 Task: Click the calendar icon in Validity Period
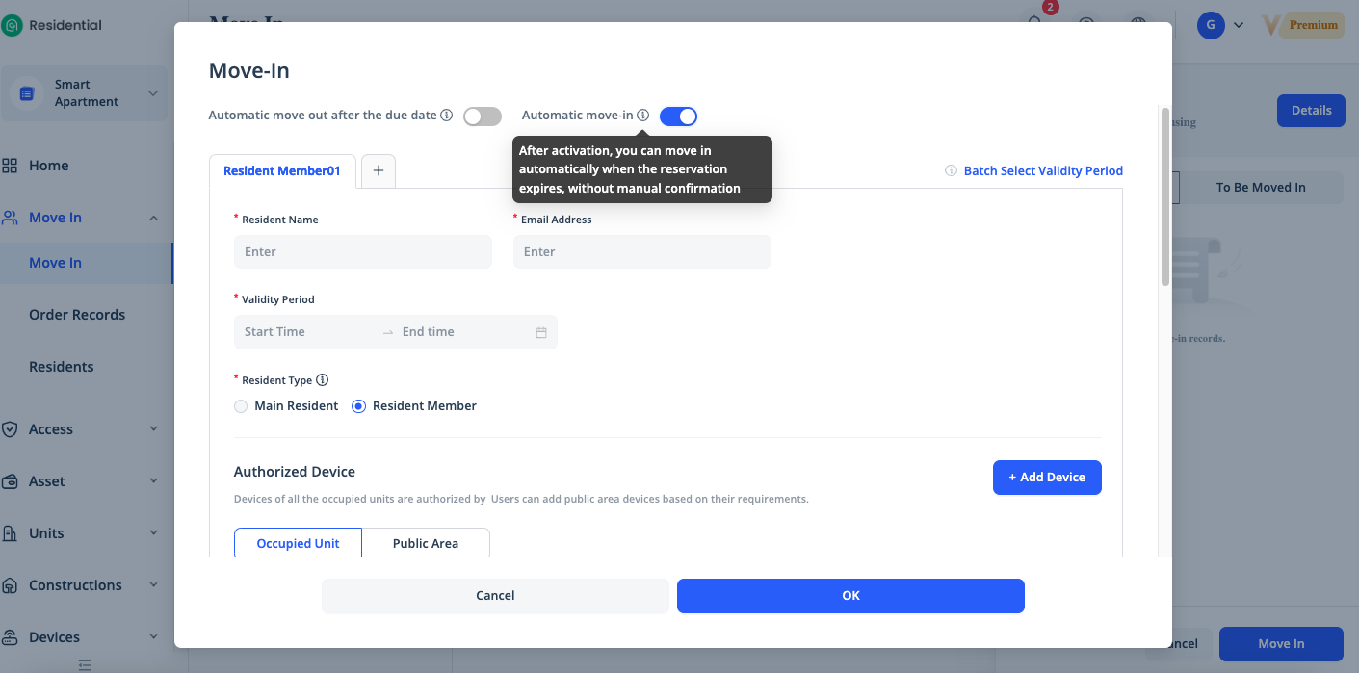[541, 332]
